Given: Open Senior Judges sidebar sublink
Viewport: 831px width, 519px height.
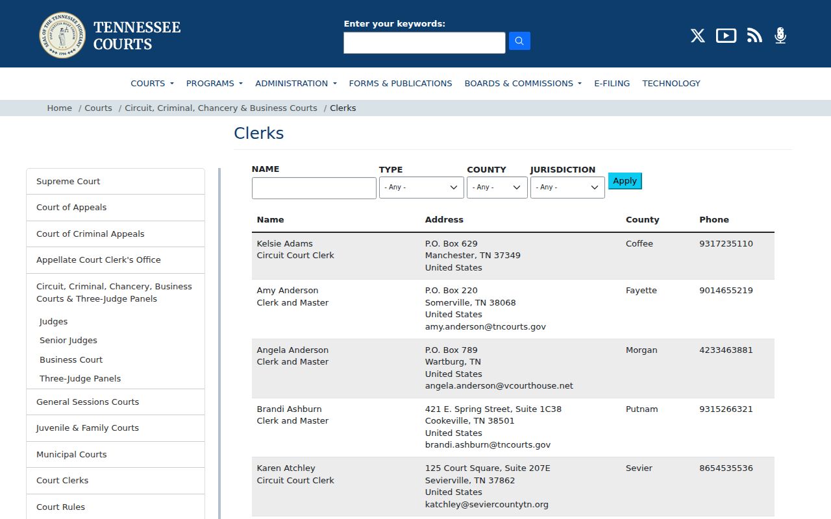Looking at the screenshot, I should click(x=68, y=341).
